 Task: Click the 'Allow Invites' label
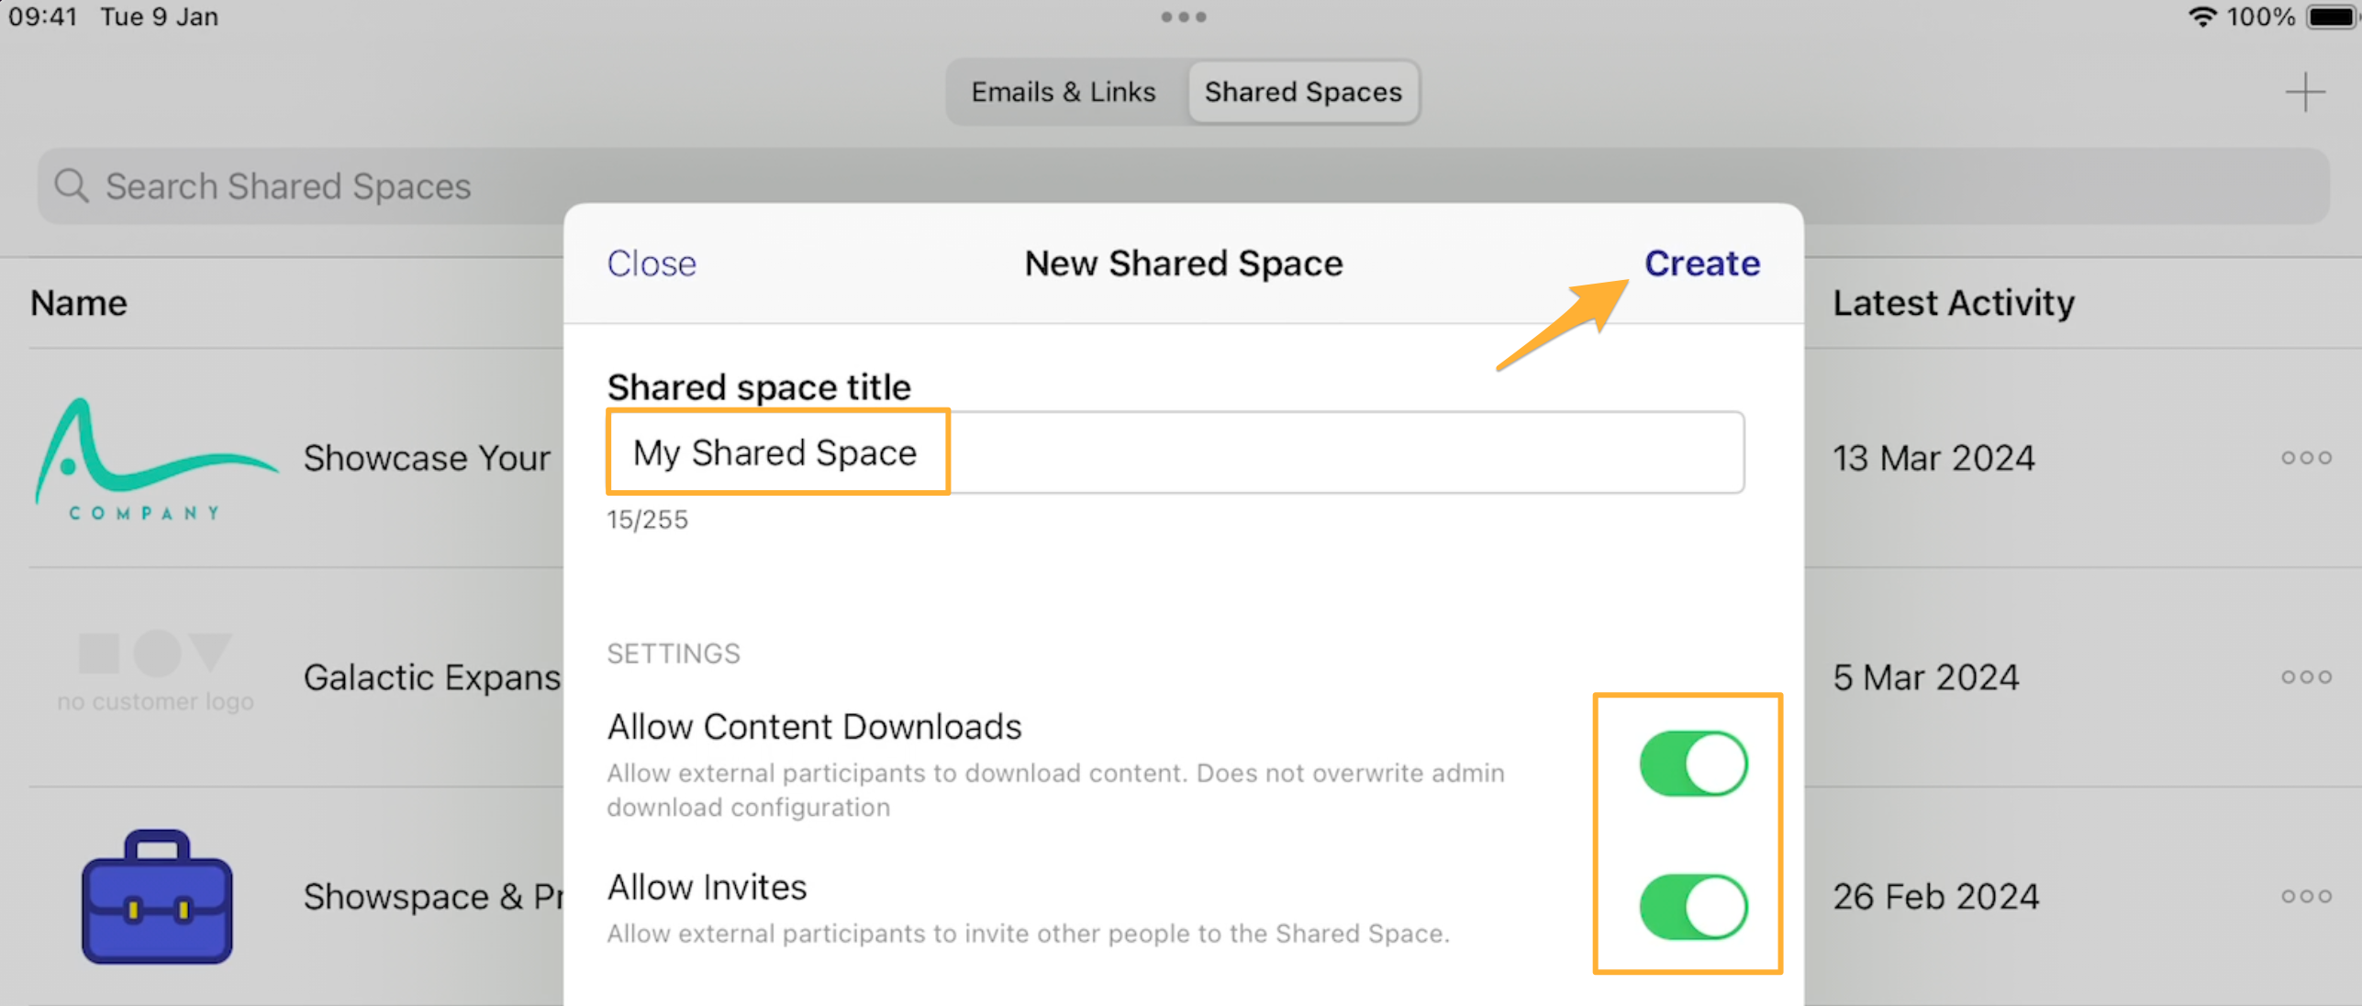pyautogui.click(x=707, y=887)
